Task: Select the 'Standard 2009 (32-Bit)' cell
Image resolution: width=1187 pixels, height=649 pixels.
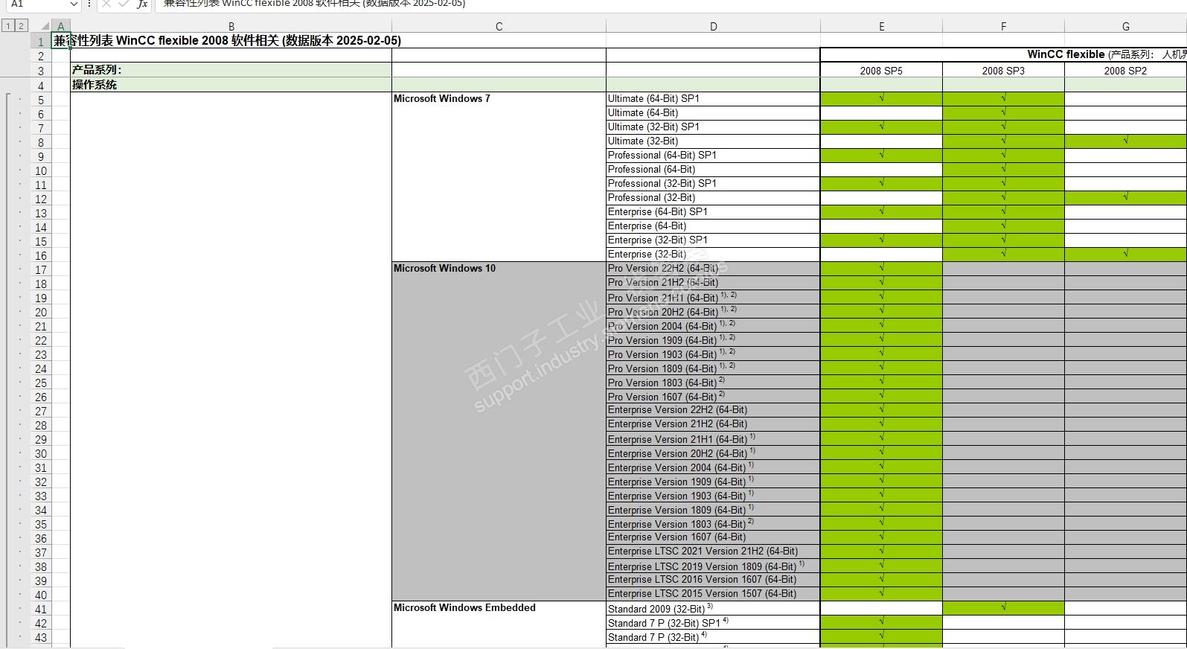Action: (x=713, y=608)
